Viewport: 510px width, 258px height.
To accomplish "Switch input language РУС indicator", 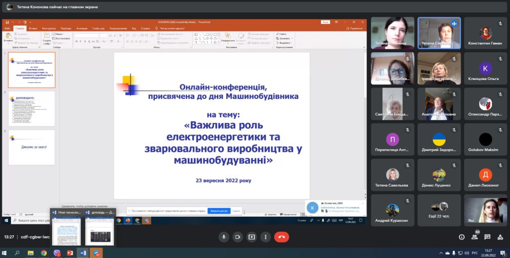I will (x=475, y=253).
